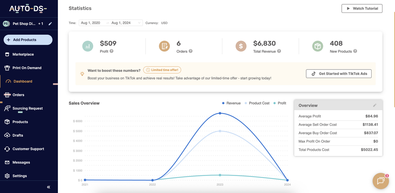View your Drafts
The width and height of the screenshot is (395, 193).
pos(17,135)
